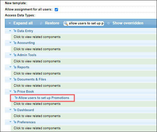
Task: Select the Reports tree item
Action: (23, 67)
